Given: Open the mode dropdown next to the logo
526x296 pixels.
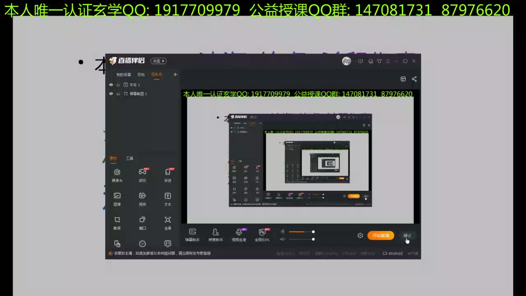Looking at the screenshot, I should (x=158, y=61).
